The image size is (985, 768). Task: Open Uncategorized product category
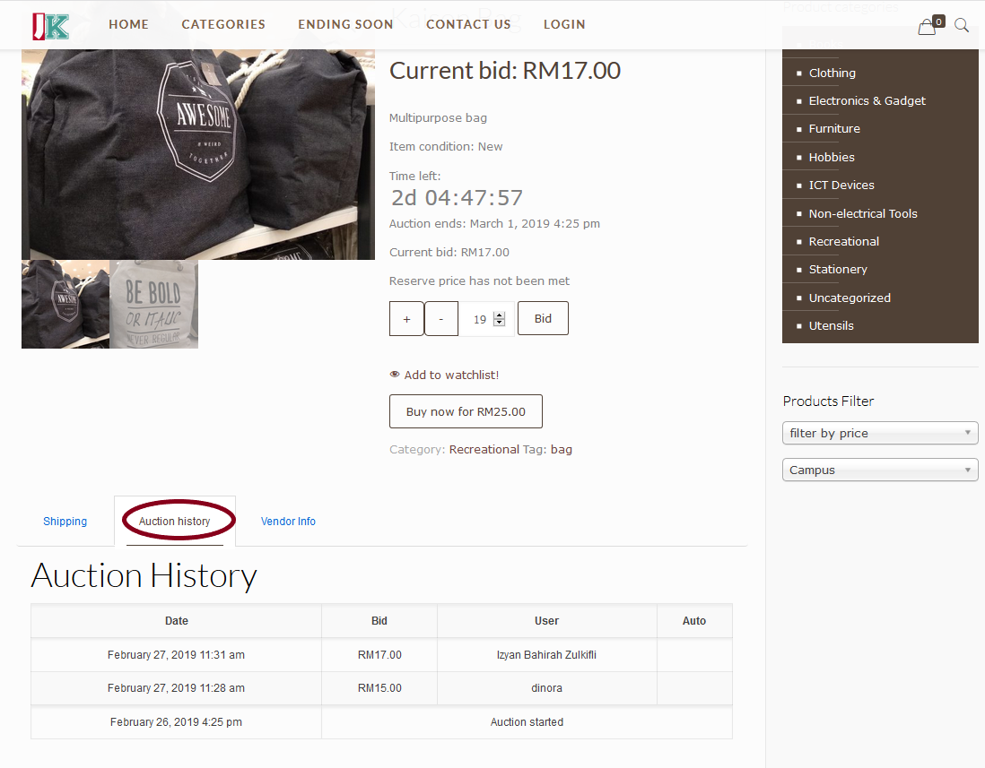[850, 298]
